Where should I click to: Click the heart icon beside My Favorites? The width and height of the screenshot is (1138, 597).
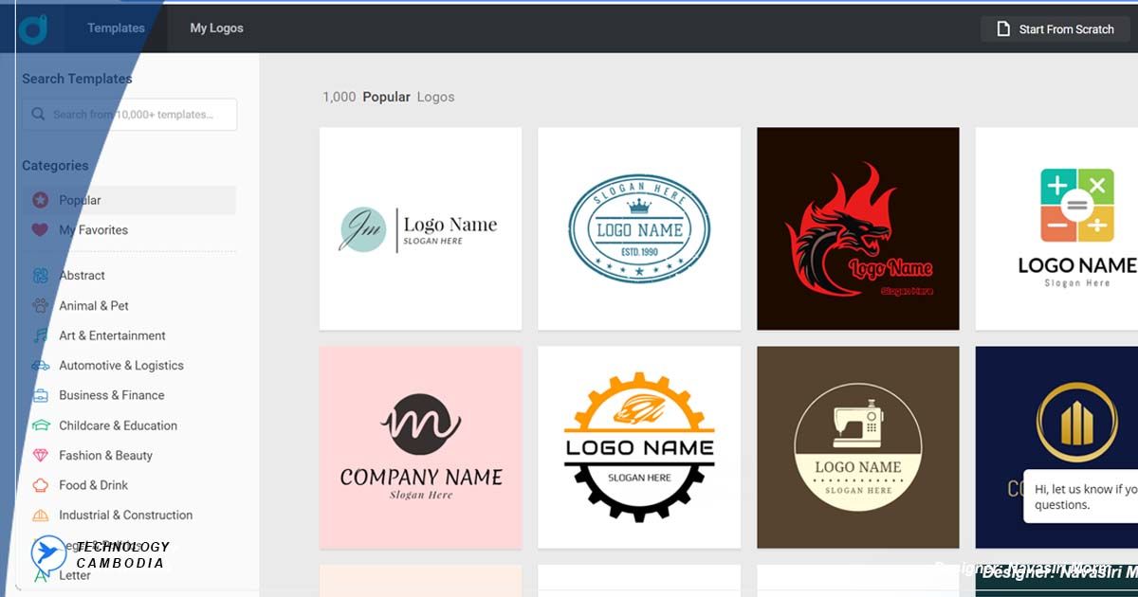(x=40, y=230)
